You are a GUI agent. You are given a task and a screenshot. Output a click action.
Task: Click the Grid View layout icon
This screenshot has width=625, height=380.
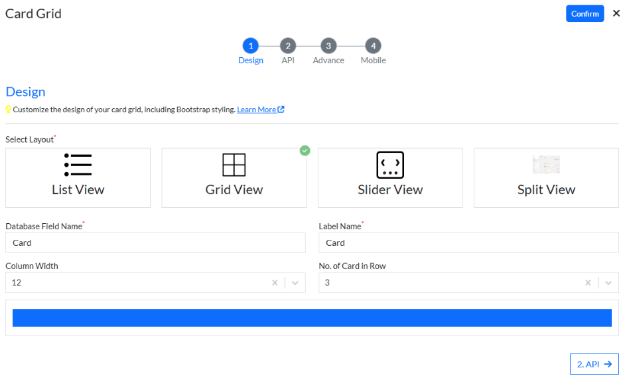tap(234, 165)
